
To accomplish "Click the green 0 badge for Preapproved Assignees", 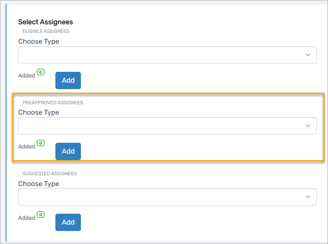I will [x=41, y=143].
